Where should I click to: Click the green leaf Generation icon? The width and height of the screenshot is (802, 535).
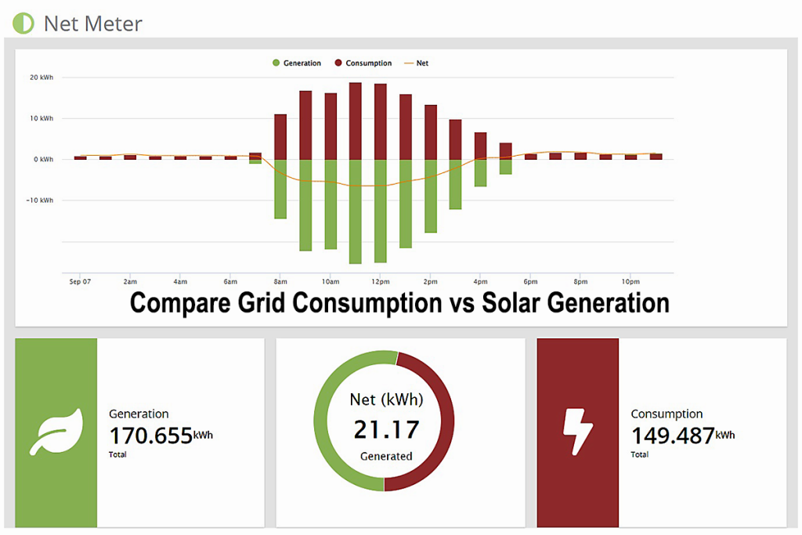tap(56, 432)
